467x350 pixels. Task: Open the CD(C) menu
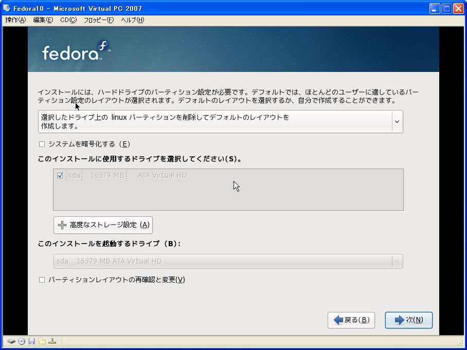coord(68,20)
